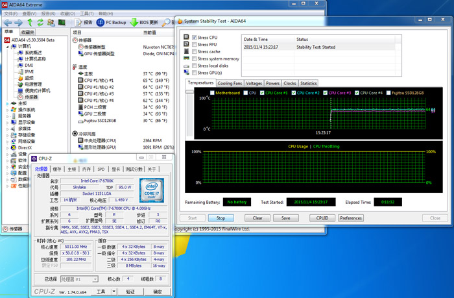Uncheck the Stress CPU checkbox
Screen dimensions: 454x298
pos(195,38)
